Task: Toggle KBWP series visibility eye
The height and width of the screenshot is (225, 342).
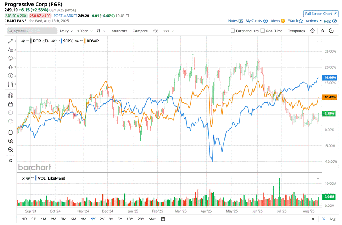Action: (x=77, y=41)
